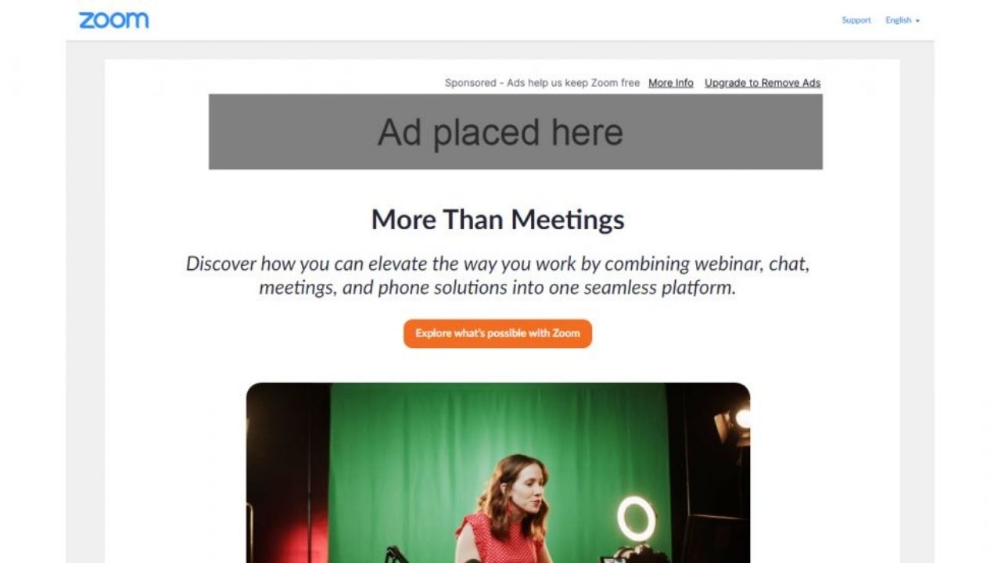The width and height of the screenshot is (1001, 563).
Task: Expand the English language dropdown
Action: pos(902,20)
